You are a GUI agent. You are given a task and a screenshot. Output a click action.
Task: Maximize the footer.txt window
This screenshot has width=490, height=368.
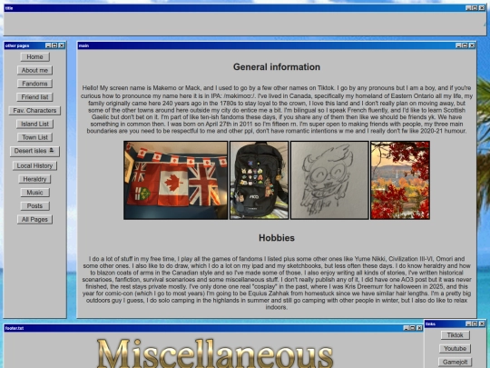pyautogui.click(x=413, y=328)
